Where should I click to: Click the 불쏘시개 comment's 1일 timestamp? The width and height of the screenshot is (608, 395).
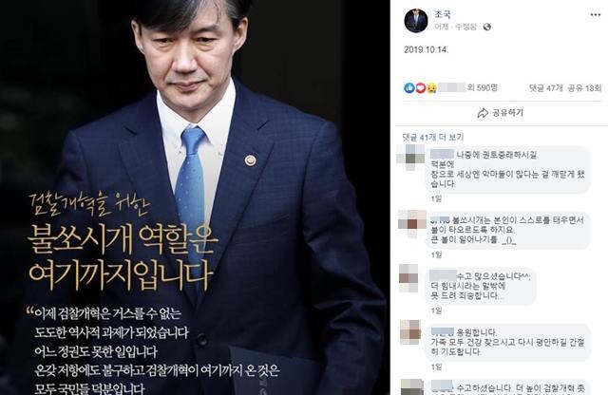[436, 254]
